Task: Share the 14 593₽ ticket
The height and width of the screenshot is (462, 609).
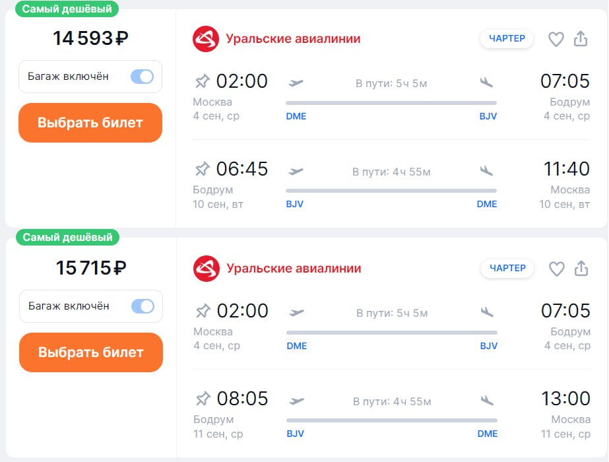Action: 581,39
